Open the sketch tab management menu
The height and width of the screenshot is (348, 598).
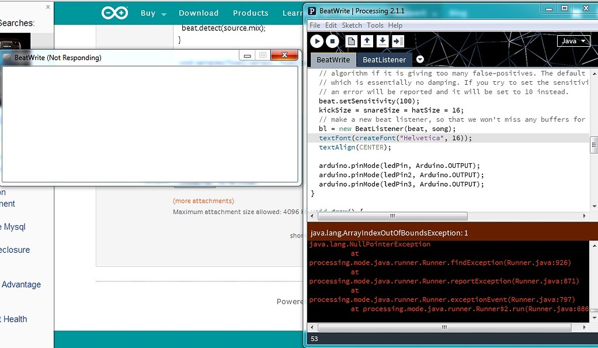420,59
